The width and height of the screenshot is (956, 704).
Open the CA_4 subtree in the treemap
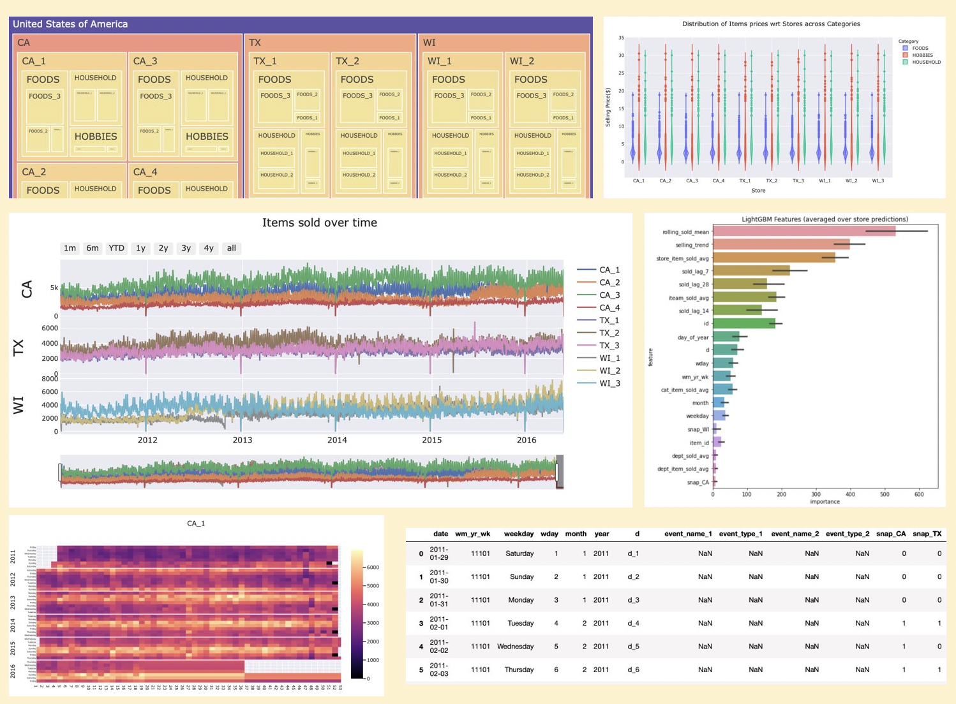click(x=146, y=172)
